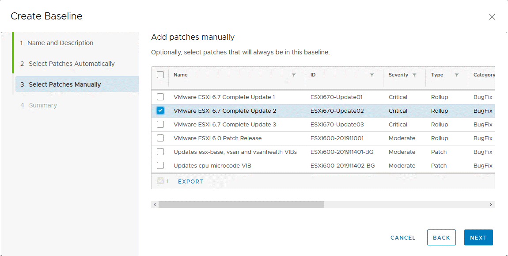Check the VMware ESXi 6.0 Patch Release

(x=160, y=138)
